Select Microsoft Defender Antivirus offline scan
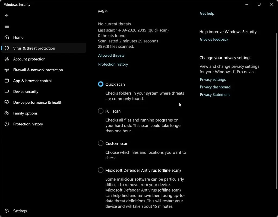 click(101, 170)
